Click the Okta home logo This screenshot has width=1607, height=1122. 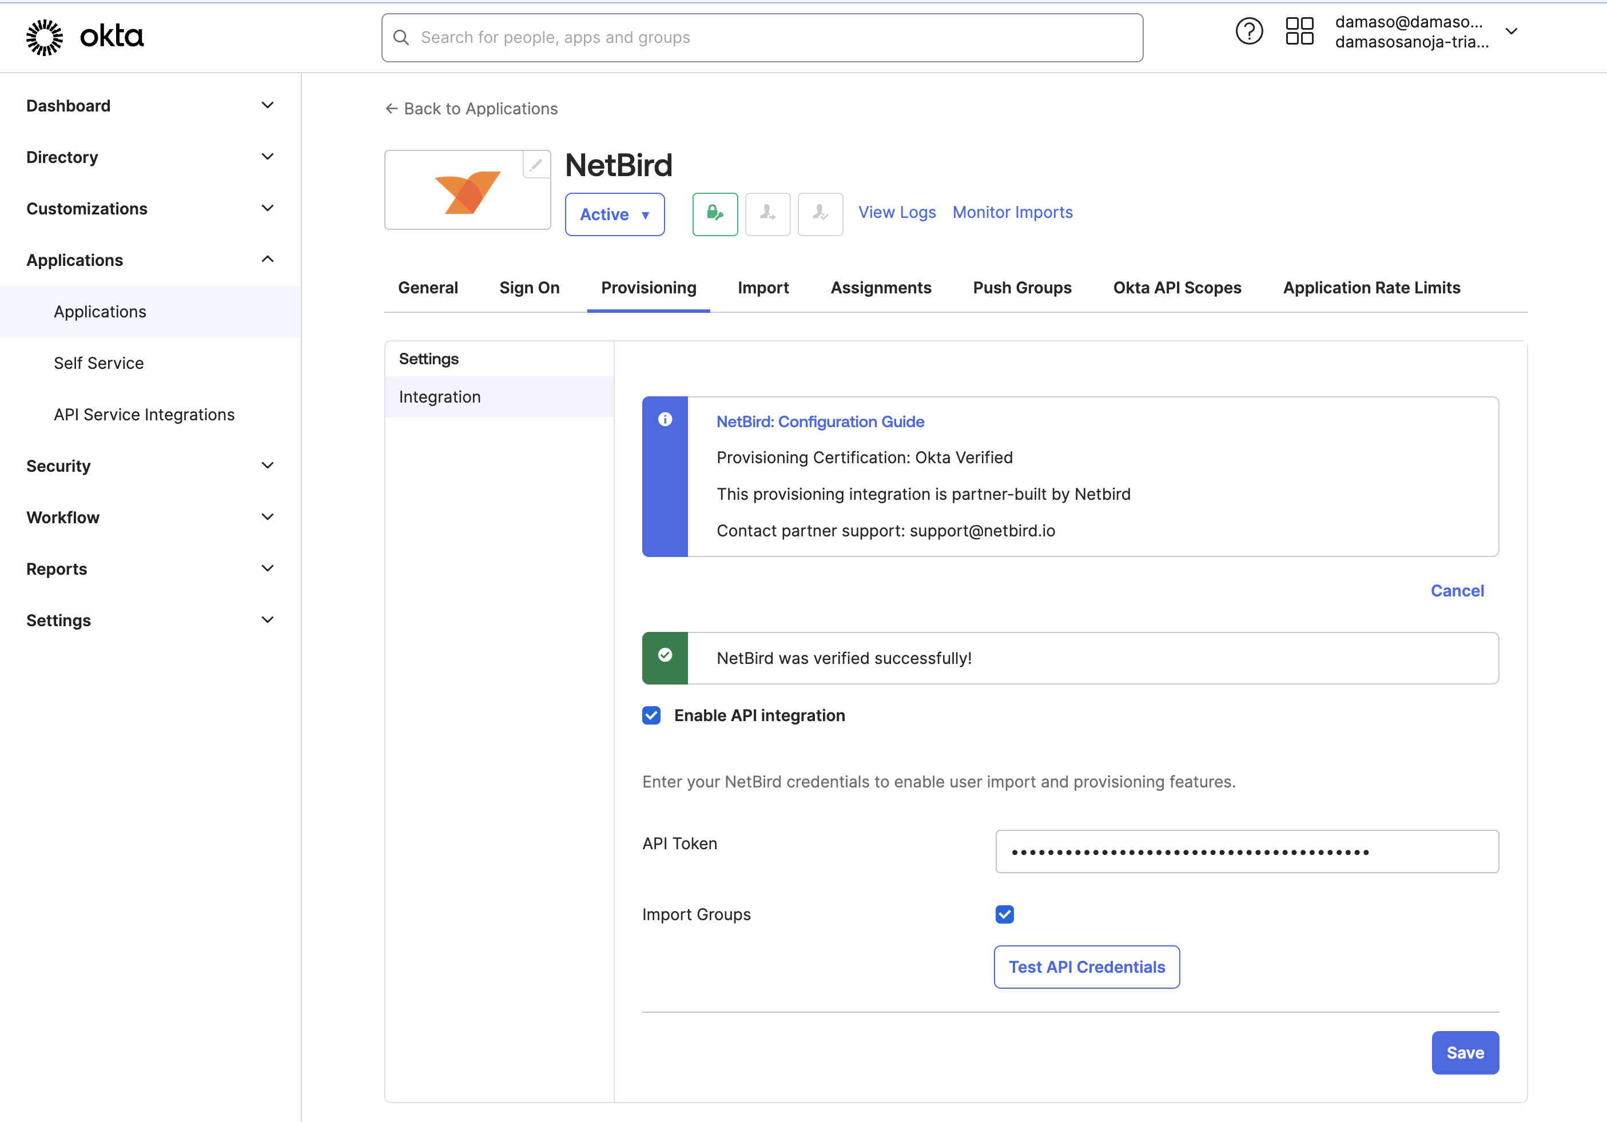[x=84, y=35]
